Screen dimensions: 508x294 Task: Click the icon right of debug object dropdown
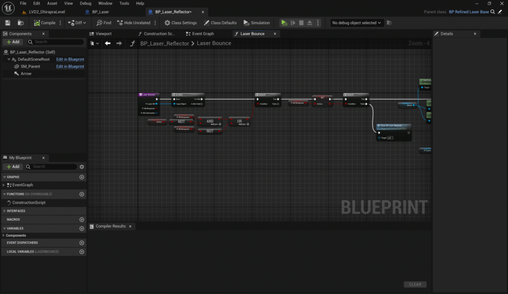389,23
